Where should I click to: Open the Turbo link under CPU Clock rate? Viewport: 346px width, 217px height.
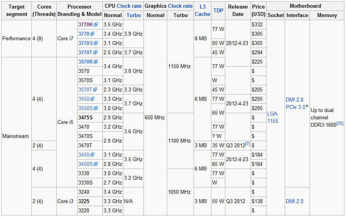134,15
